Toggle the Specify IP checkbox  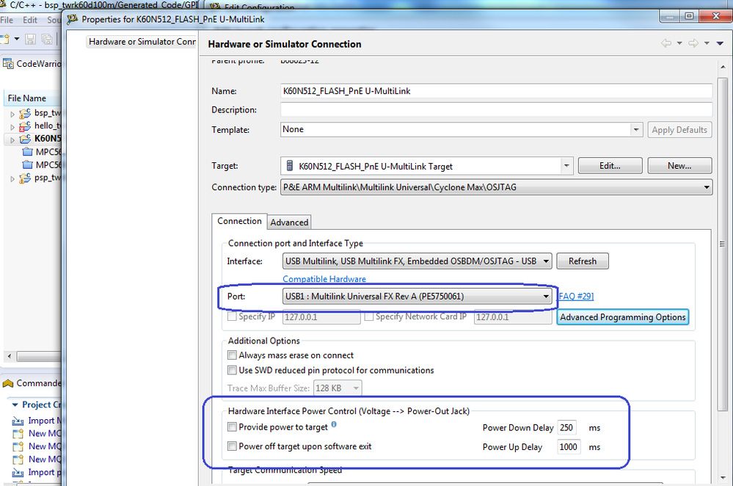(x=232, y=316)
